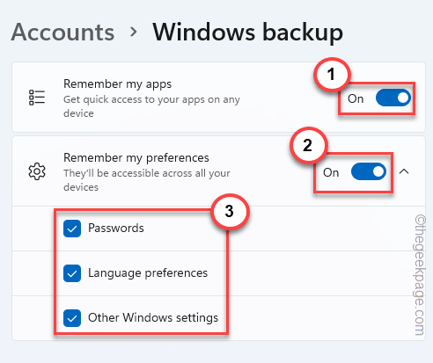Click the Language preferences label
Viewport: 433px width, 363px height.
tap(148, 273)
